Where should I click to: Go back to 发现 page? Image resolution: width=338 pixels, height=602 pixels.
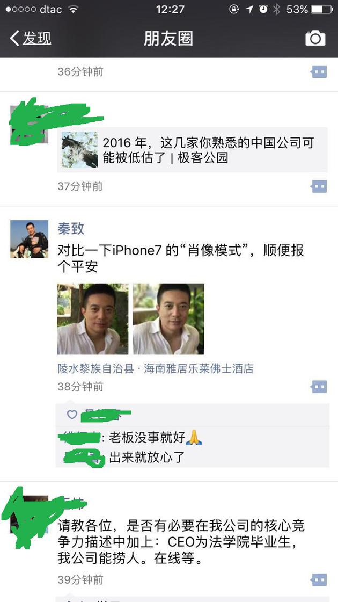pos(31,38)
